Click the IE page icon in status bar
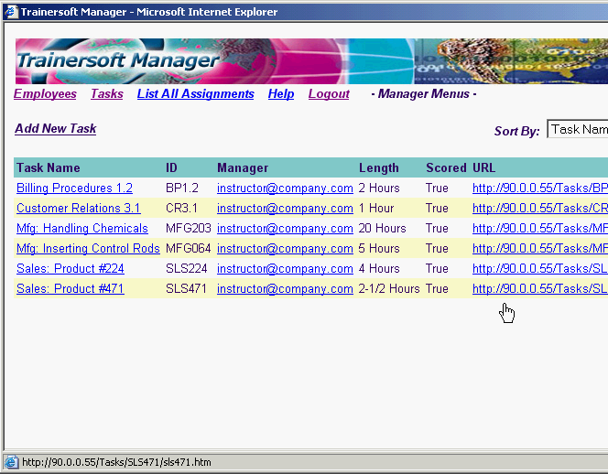Viewport: 608px width, 474px height. coord(11,462)
